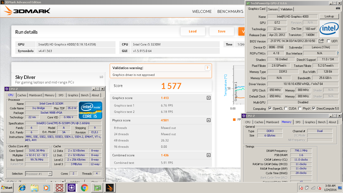Click the Show desktop icon beside the clock

coord(340,188)
